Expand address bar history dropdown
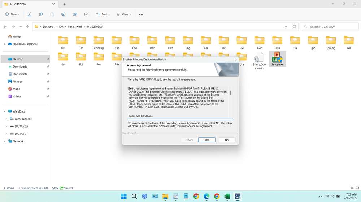361x202 pixels. point(286,27)
